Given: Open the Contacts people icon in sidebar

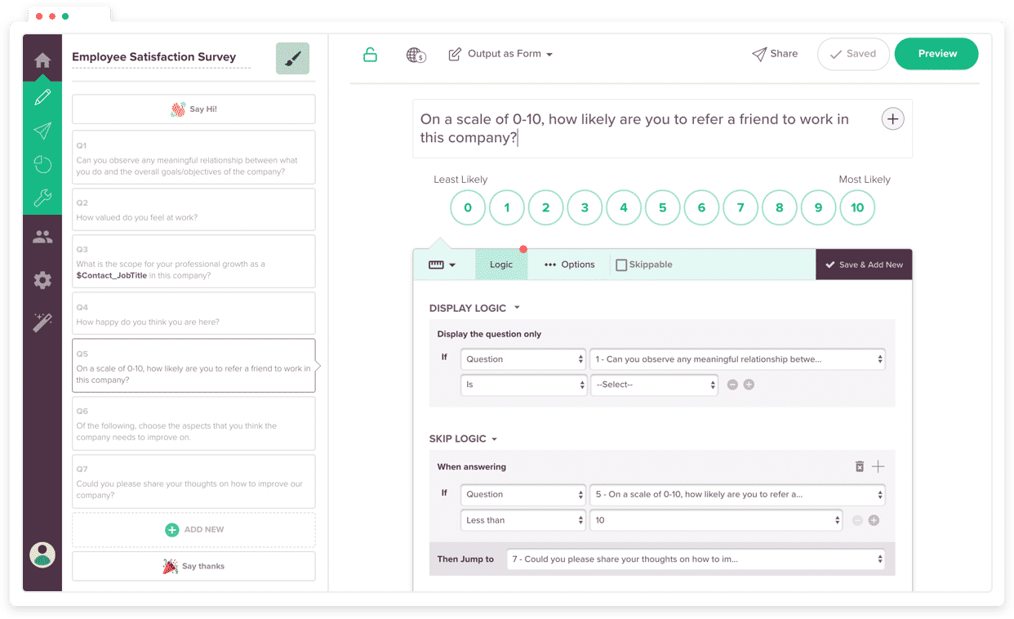Looking at the screenshot, I should (x=42, y=238).
